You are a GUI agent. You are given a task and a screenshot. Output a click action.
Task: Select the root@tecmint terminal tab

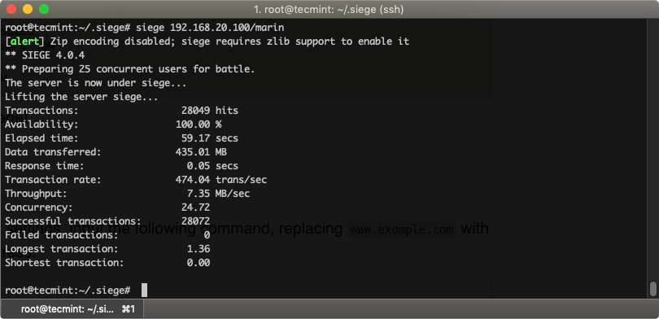[72, 309]
